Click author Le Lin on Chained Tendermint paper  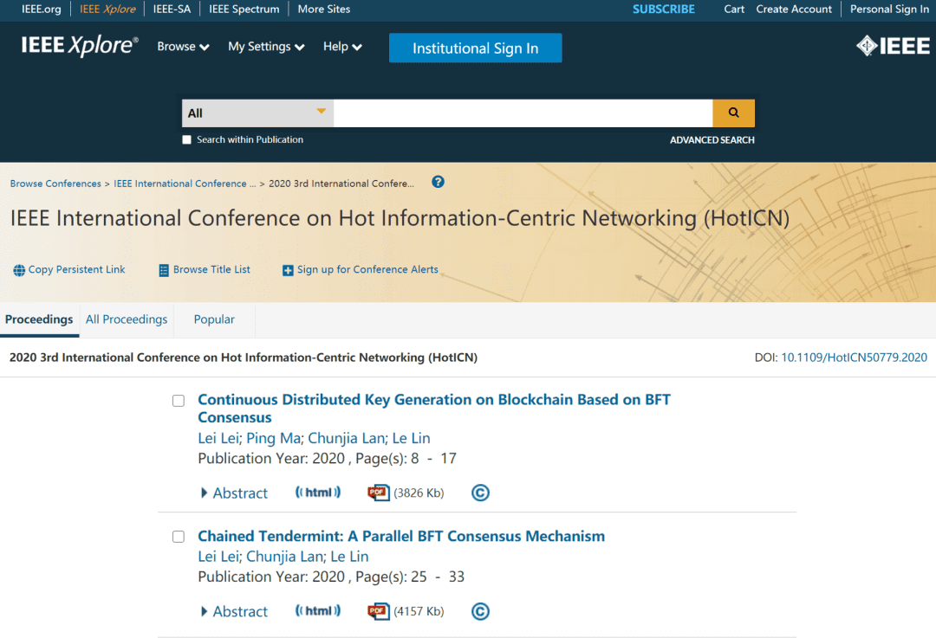pyautogui.click(x=349, y=557)
